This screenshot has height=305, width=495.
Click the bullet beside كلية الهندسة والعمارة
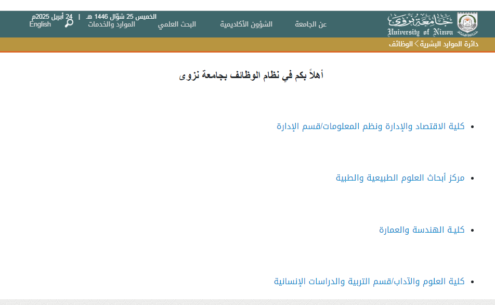coord(472,231)
